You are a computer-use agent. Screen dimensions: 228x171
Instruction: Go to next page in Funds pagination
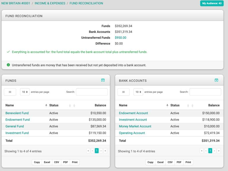pyautogui.click(x=101, y=151)
